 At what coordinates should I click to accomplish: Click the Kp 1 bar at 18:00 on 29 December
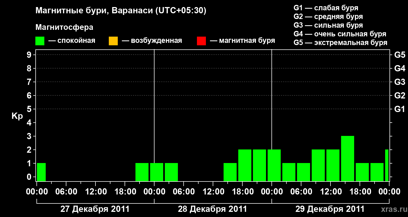tap(362, 172)
